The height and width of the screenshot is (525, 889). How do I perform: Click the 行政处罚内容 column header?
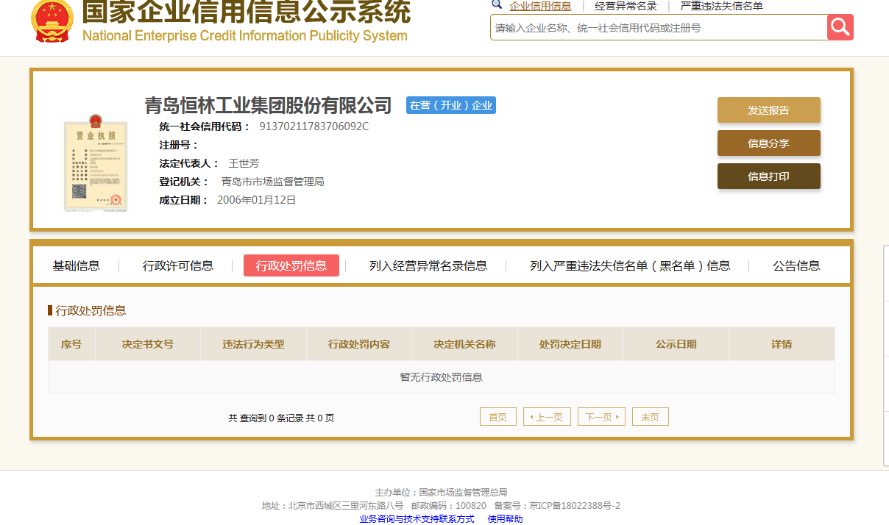tap(359, 344)
